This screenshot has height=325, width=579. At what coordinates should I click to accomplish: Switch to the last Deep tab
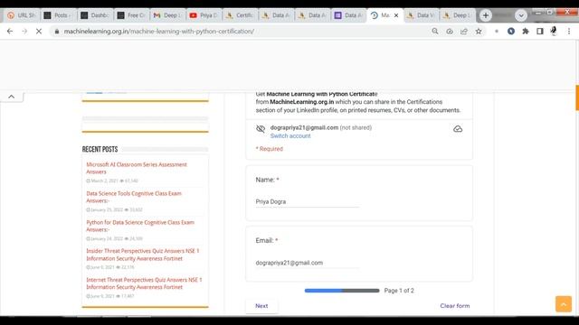pos(457,15)
